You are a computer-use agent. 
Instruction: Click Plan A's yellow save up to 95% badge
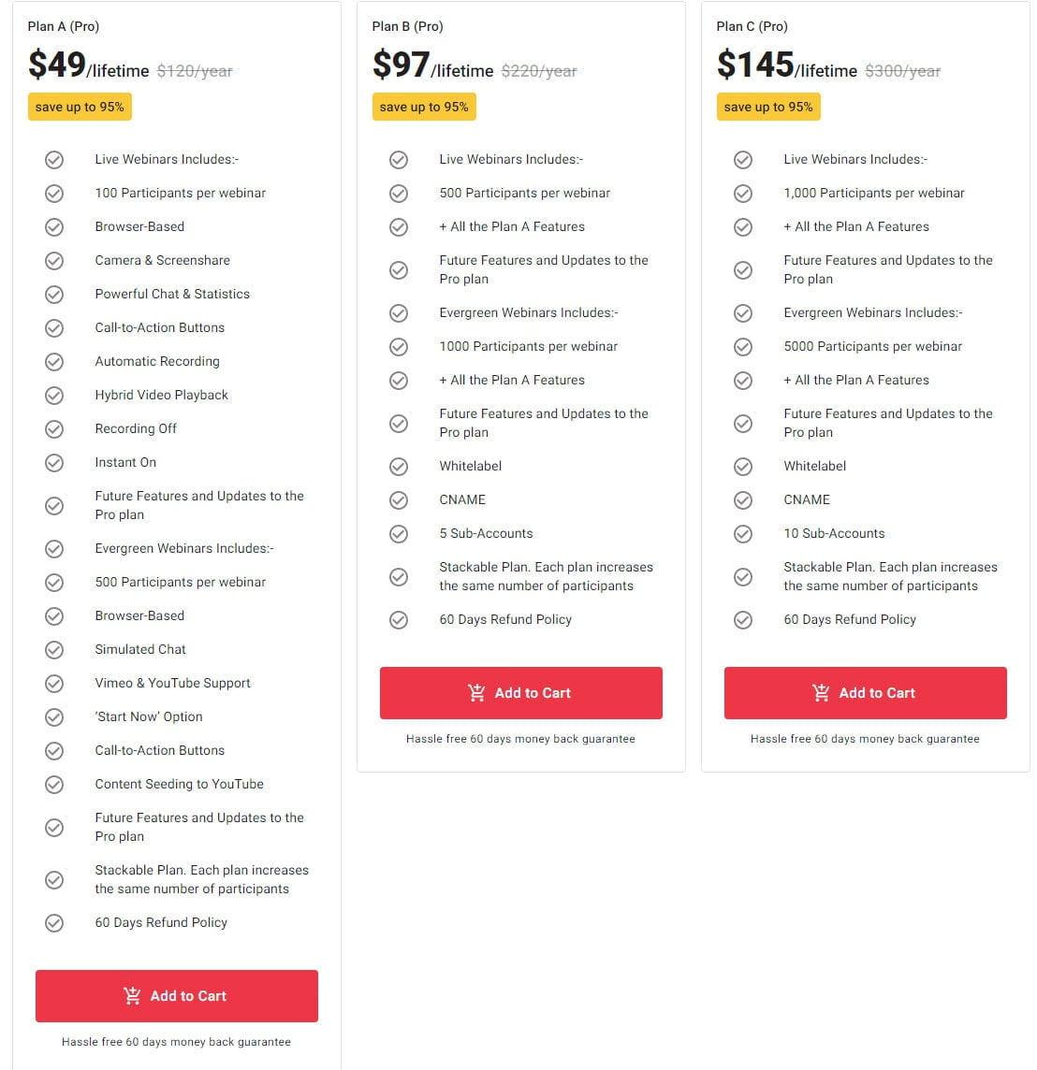pyautogui.click(x=80, y=108)
